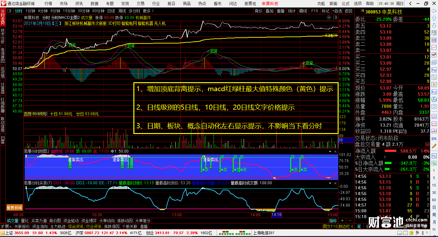Click the 10% icon in right strip
This screenshot has height=237, width=438.
434,139
